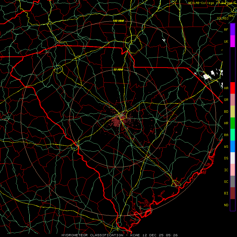The image size is (237, 237).
Task: Click the "WS" legend label
Action: 226,147
